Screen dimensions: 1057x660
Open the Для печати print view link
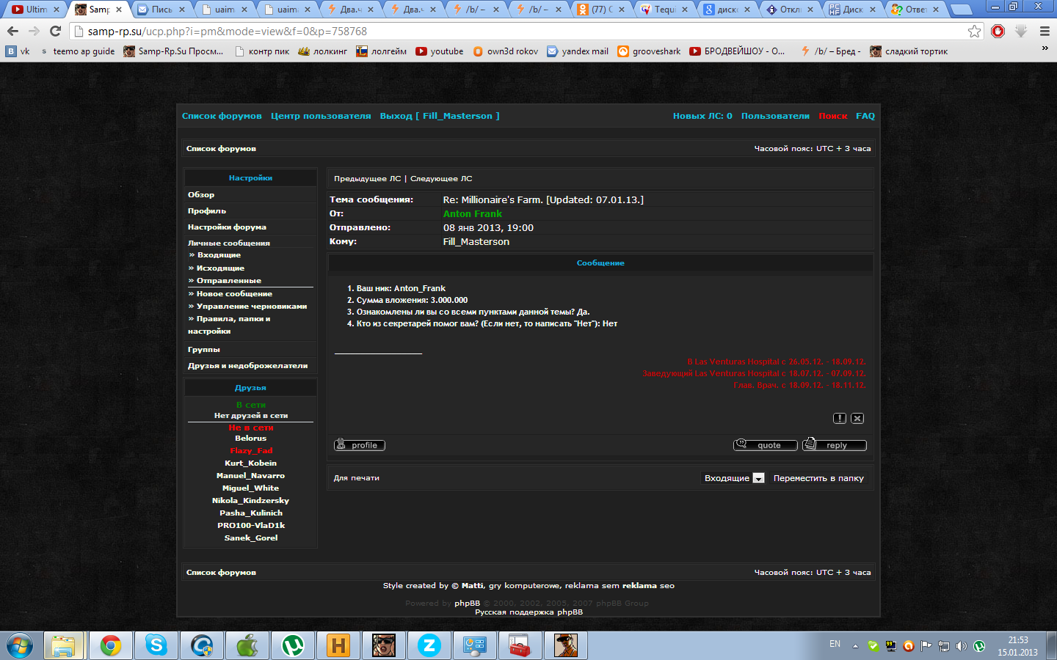coord(357,478)
